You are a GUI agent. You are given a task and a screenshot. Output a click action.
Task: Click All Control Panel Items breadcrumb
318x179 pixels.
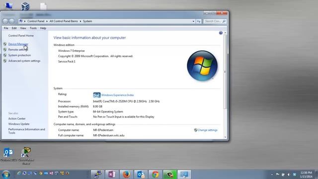(x=64, y=21)
